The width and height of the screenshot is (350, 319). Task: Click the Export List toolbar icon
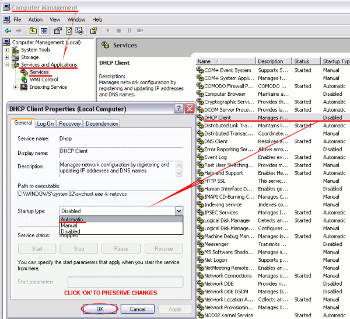click(x=79, y=30)
